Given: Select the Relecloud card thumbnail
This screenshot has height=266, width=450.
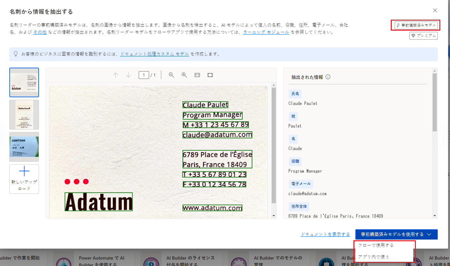Looking at the screenshot, I should 24,115.
